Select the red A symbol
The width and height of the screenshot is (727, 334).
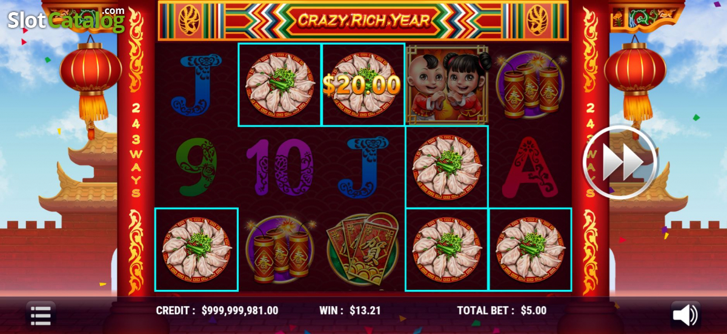tap(530, 167)
